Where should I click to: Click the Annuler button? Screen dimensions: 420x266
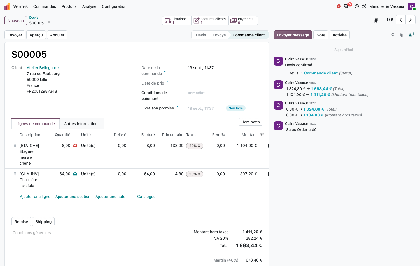[x=57, y=35]
